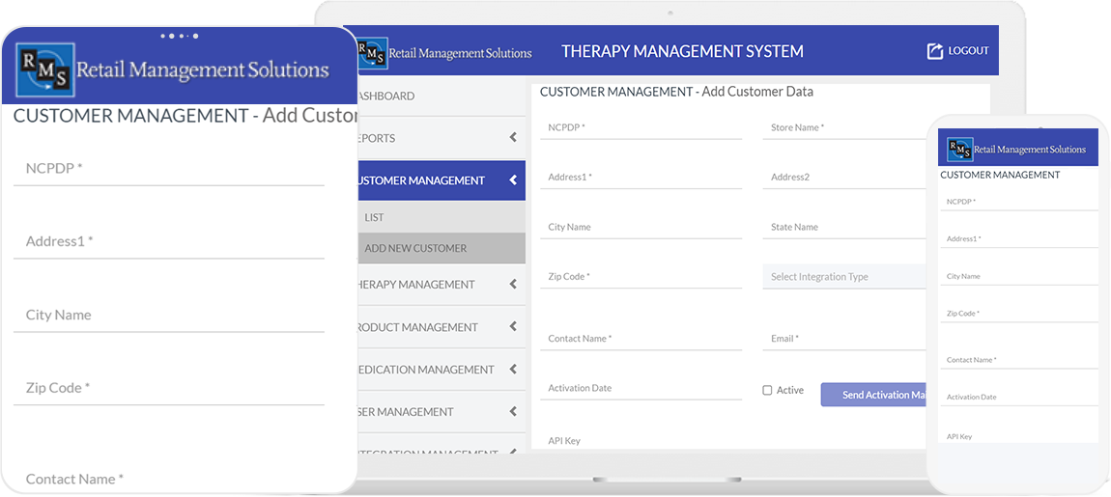Focus the Zip Code field on phone

click(1018, 313)
